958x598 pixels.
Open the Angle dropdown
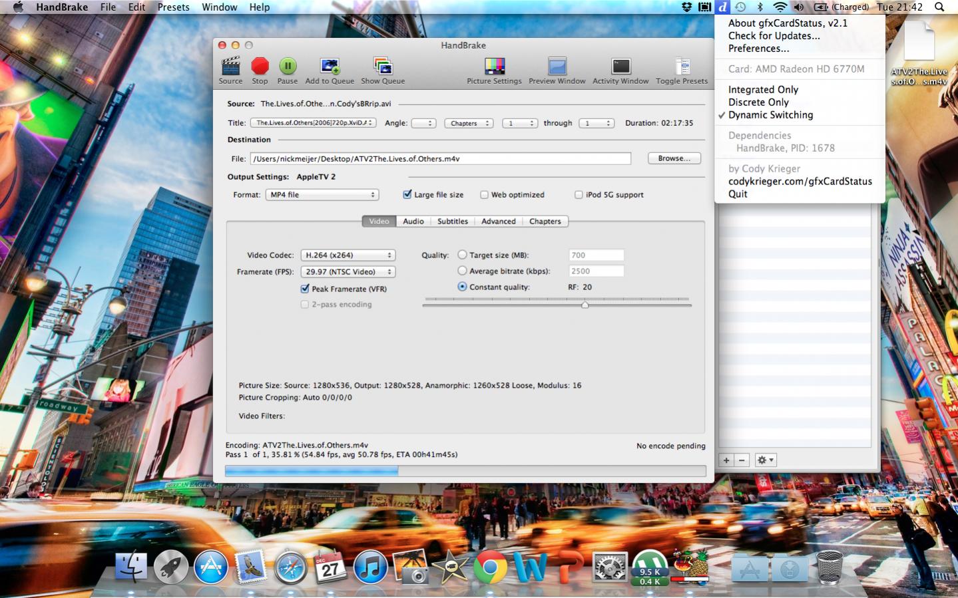click(x=423, y=123)
